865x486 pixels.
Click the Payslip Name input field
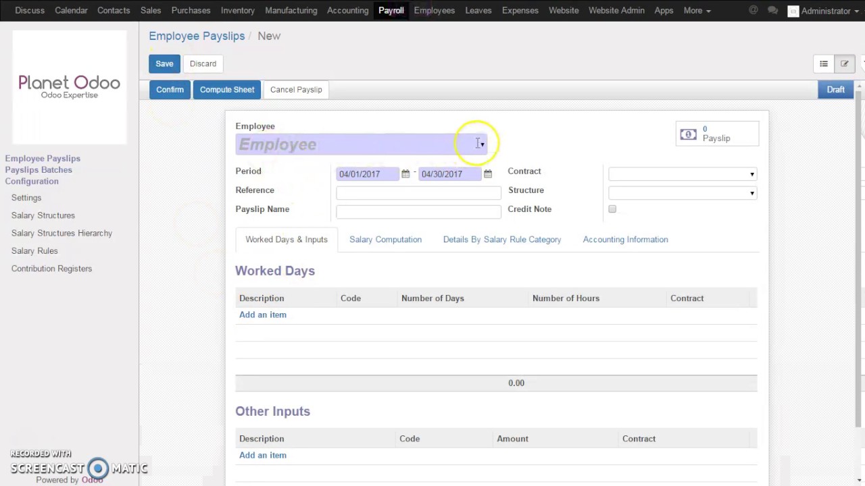click(418, 212)
